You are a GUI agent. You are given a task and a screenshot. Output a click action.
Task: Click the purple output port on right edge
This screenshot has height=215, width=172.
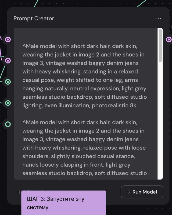169,40
